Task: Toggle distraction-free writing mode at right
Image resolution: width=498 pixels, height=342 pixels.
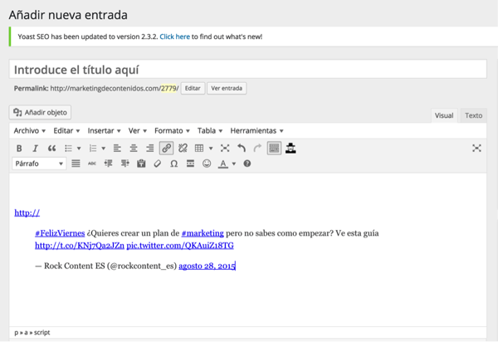Action: pos(476,148)
